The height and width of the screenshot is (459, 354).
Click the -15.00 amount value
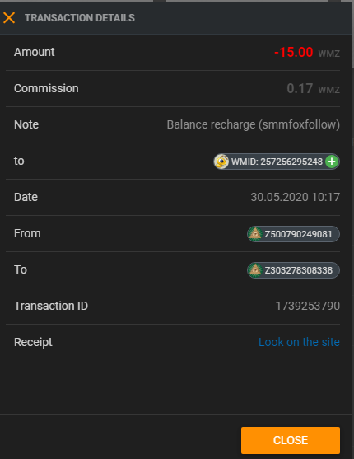tap(293, 52)
